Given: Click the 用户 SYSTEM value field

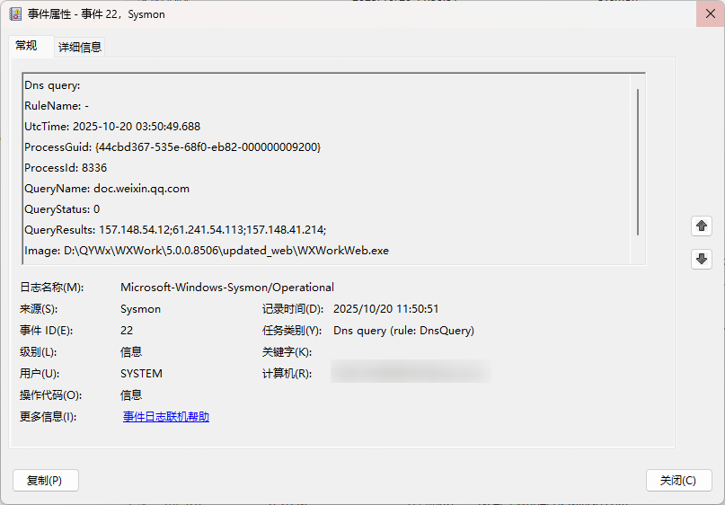Looking at the screenshot, I should (141, 374).
